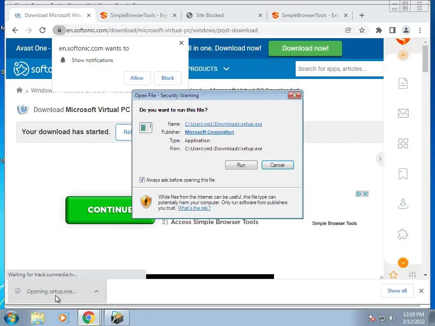The width and height of the screenshot is (435, 326).
Task: Click the Search for apps input field
Action: click(x=339, y=69)
